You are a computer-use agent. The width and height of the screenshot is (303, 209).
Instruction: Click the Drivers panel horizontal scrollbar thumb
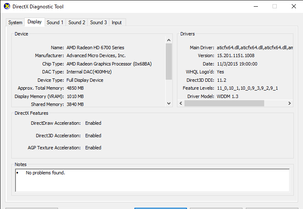[224, 103]
